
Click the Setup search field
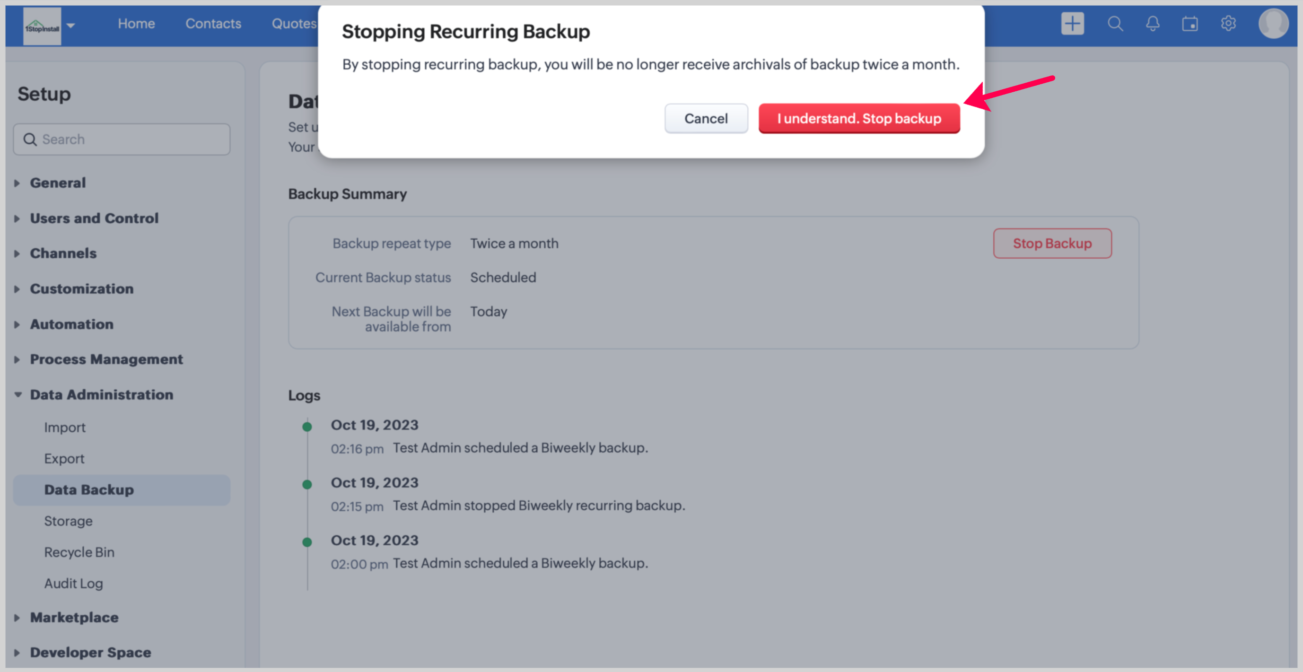point(122,140)
